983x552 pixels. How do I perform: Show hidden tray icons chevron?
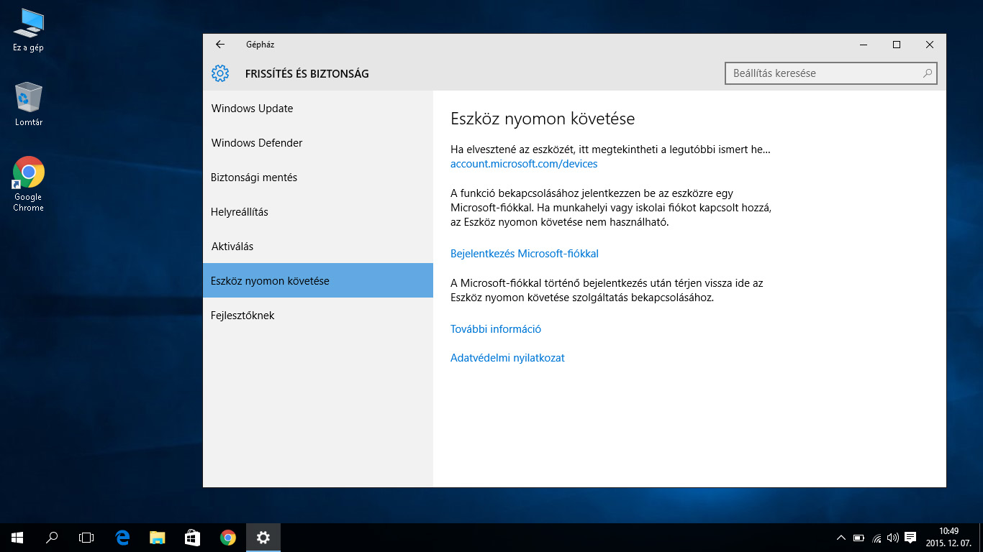tap(841, 538)
